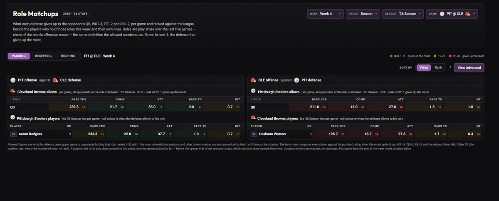Switch to the Rushing tab
This screenshot has height=201, width=499.
pyautogui.click(x=68, y=56)
